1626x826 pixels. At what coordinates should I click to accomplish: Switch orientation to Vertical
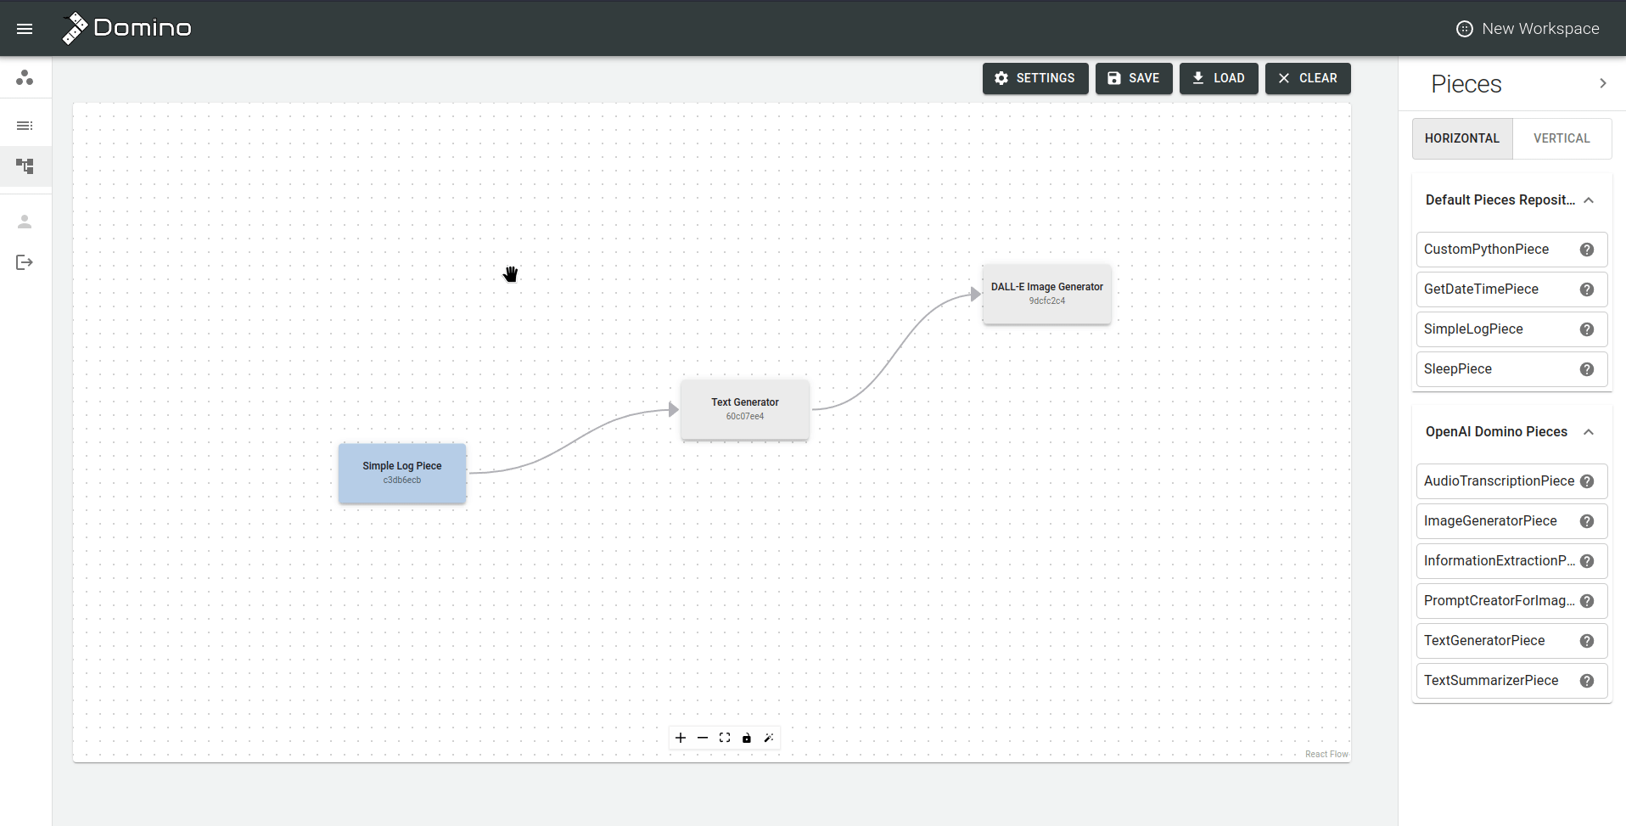tap(1561, 138)
